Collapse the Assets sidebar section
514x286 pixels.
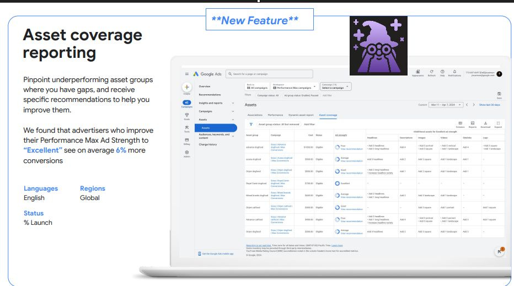233,120
